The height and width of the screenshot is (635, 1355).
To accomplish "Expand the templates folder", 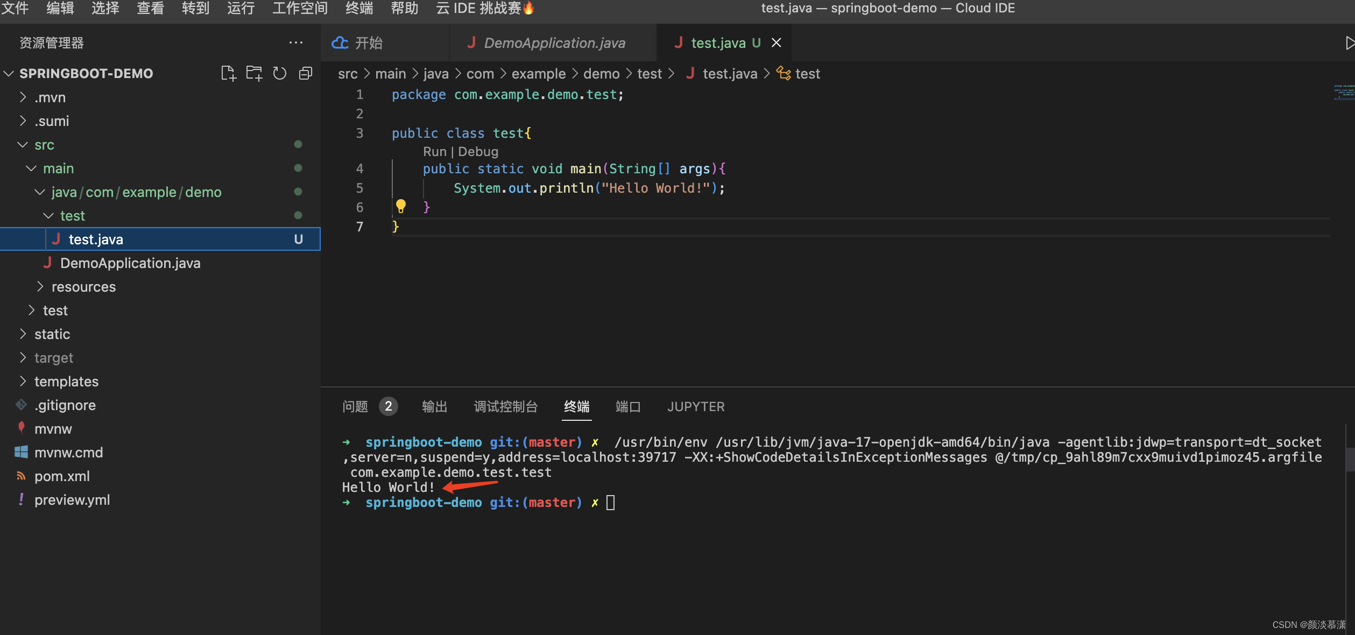I will click(23, 381).
